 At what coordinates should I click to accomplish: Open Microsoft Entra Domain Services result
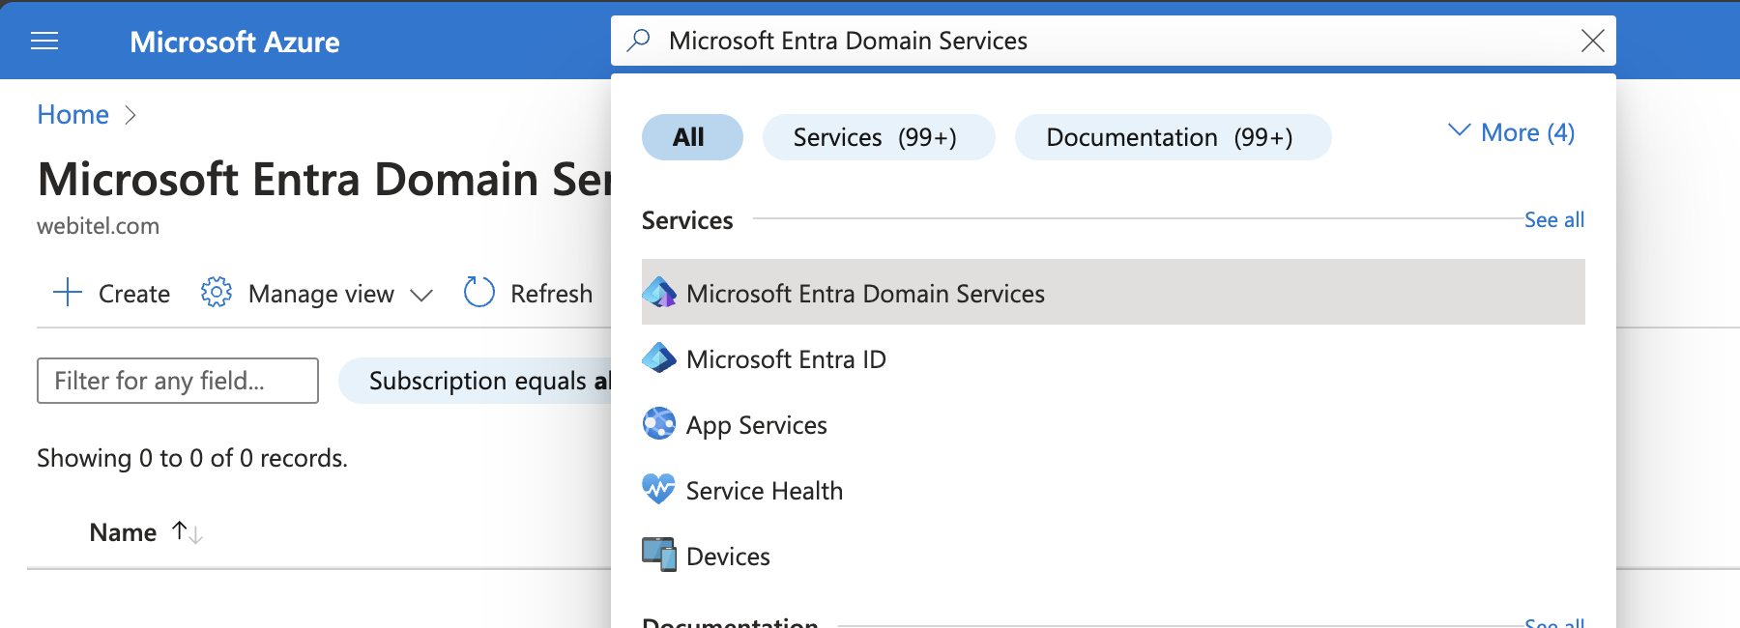click(1114, 292)
